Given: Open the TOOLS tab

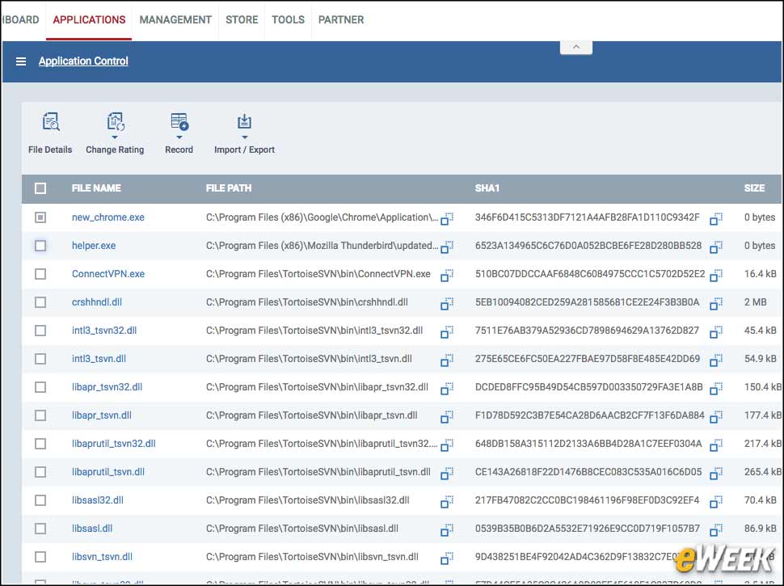Looking at the screenshot, I should tap(288, 20).
